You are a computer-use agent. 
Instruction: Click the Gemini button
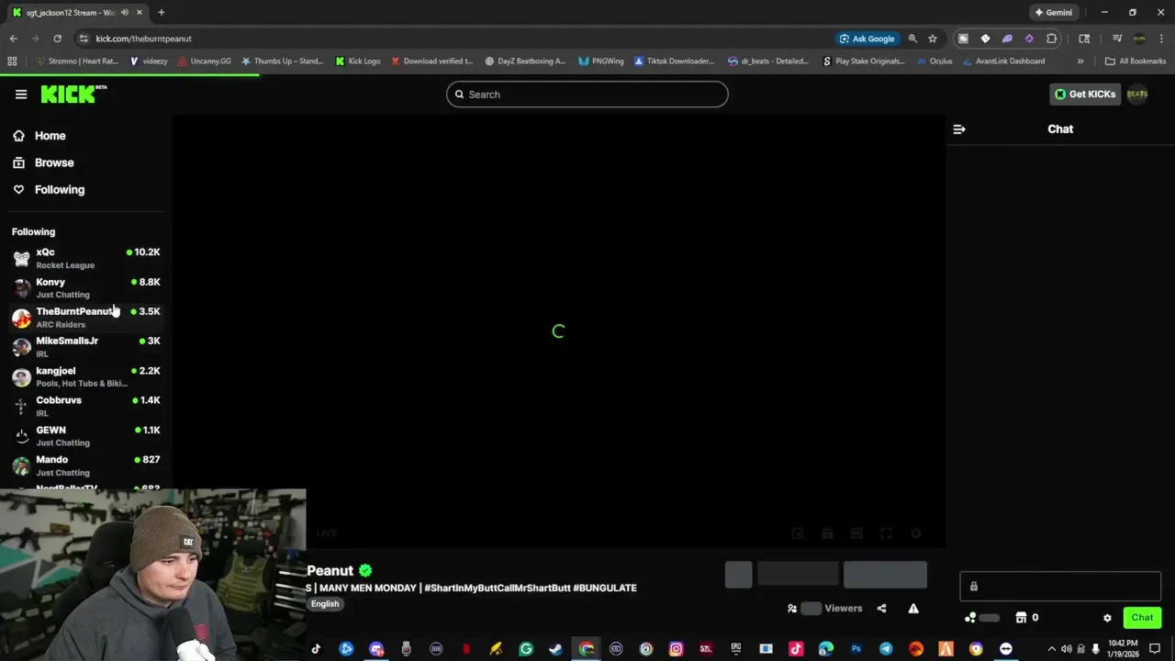(1053, 13)
